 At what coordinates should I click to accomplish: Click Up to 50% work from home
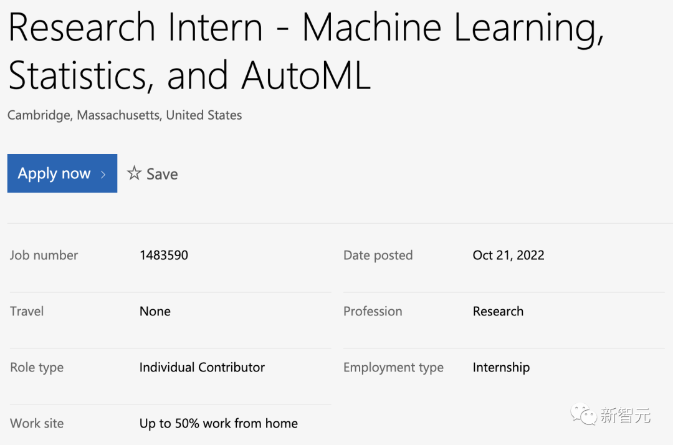219,424
